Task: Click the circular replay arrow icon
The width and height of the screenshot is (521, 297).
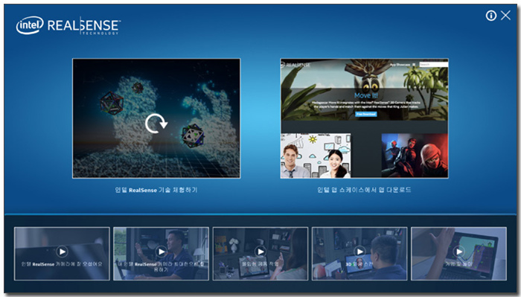Action: coord(156,124)
